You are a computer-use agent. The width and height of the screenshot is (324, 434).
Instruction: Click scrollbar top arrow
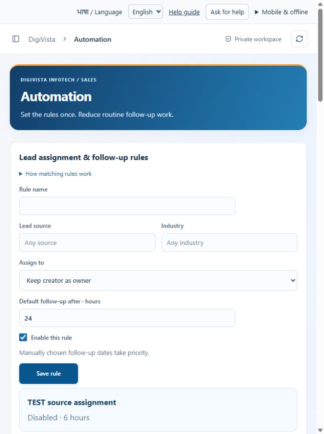click(320, 4)
